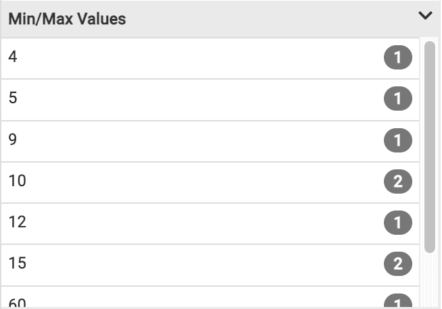Viewport: 442px width, 309px height.
Task: Collapse the Min/Max Values panel chevron
Action: (425, 16)
